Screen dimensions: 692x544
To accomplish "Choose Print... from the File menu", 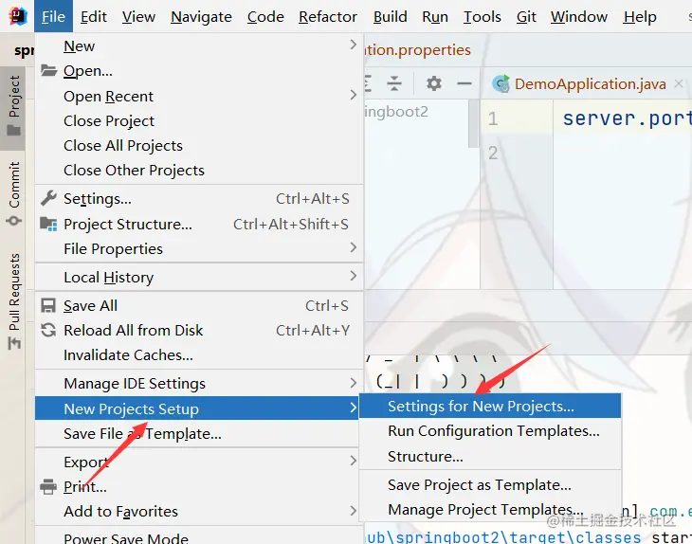I will pos(199,486).
